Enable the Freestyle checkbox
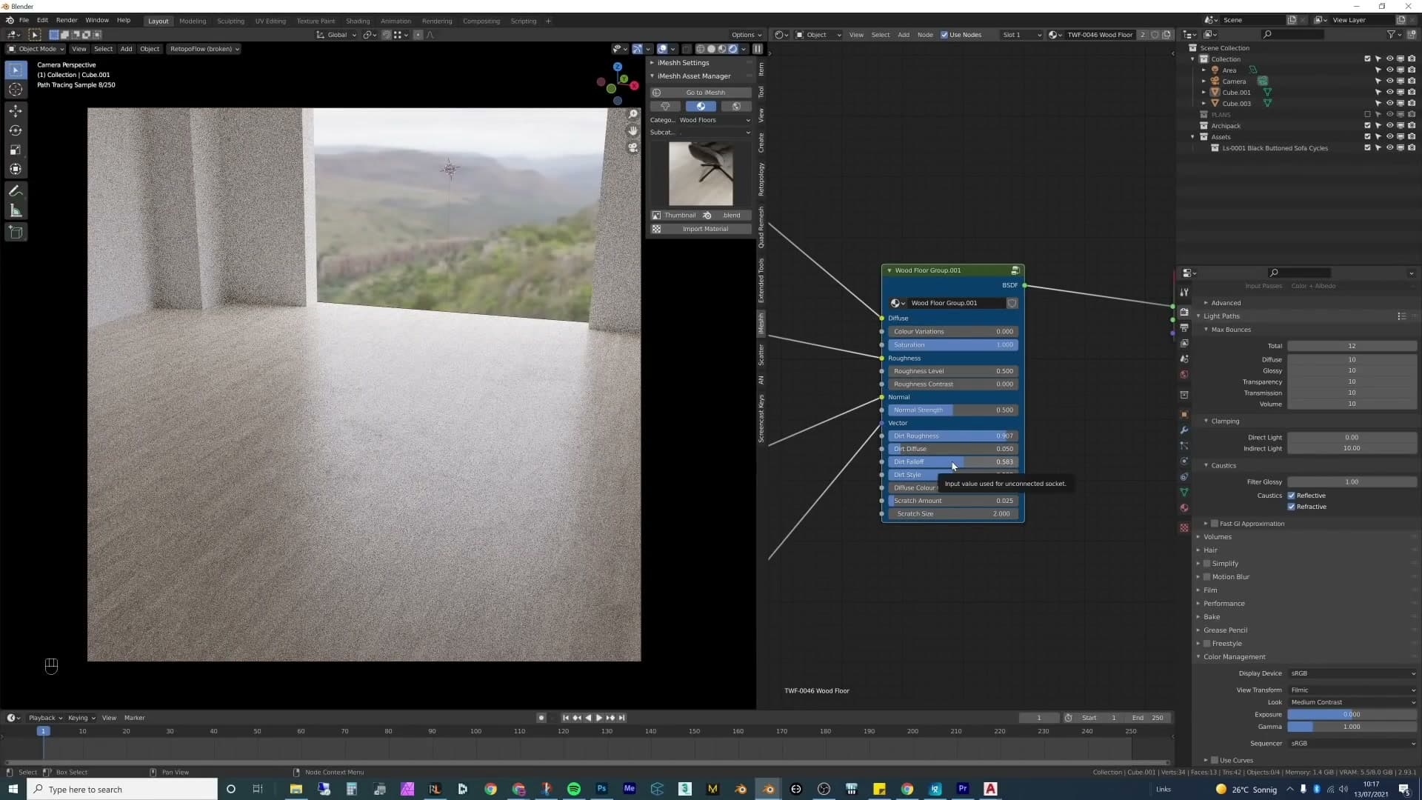 [x=1207, y=644]
